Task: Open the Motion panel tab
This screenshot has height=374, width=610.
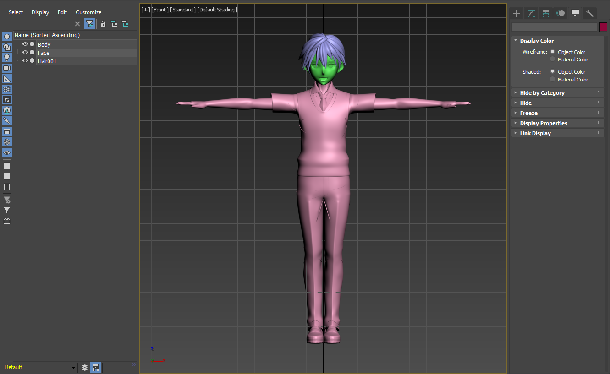Action: pyautogui.click(x=560, y=13)
